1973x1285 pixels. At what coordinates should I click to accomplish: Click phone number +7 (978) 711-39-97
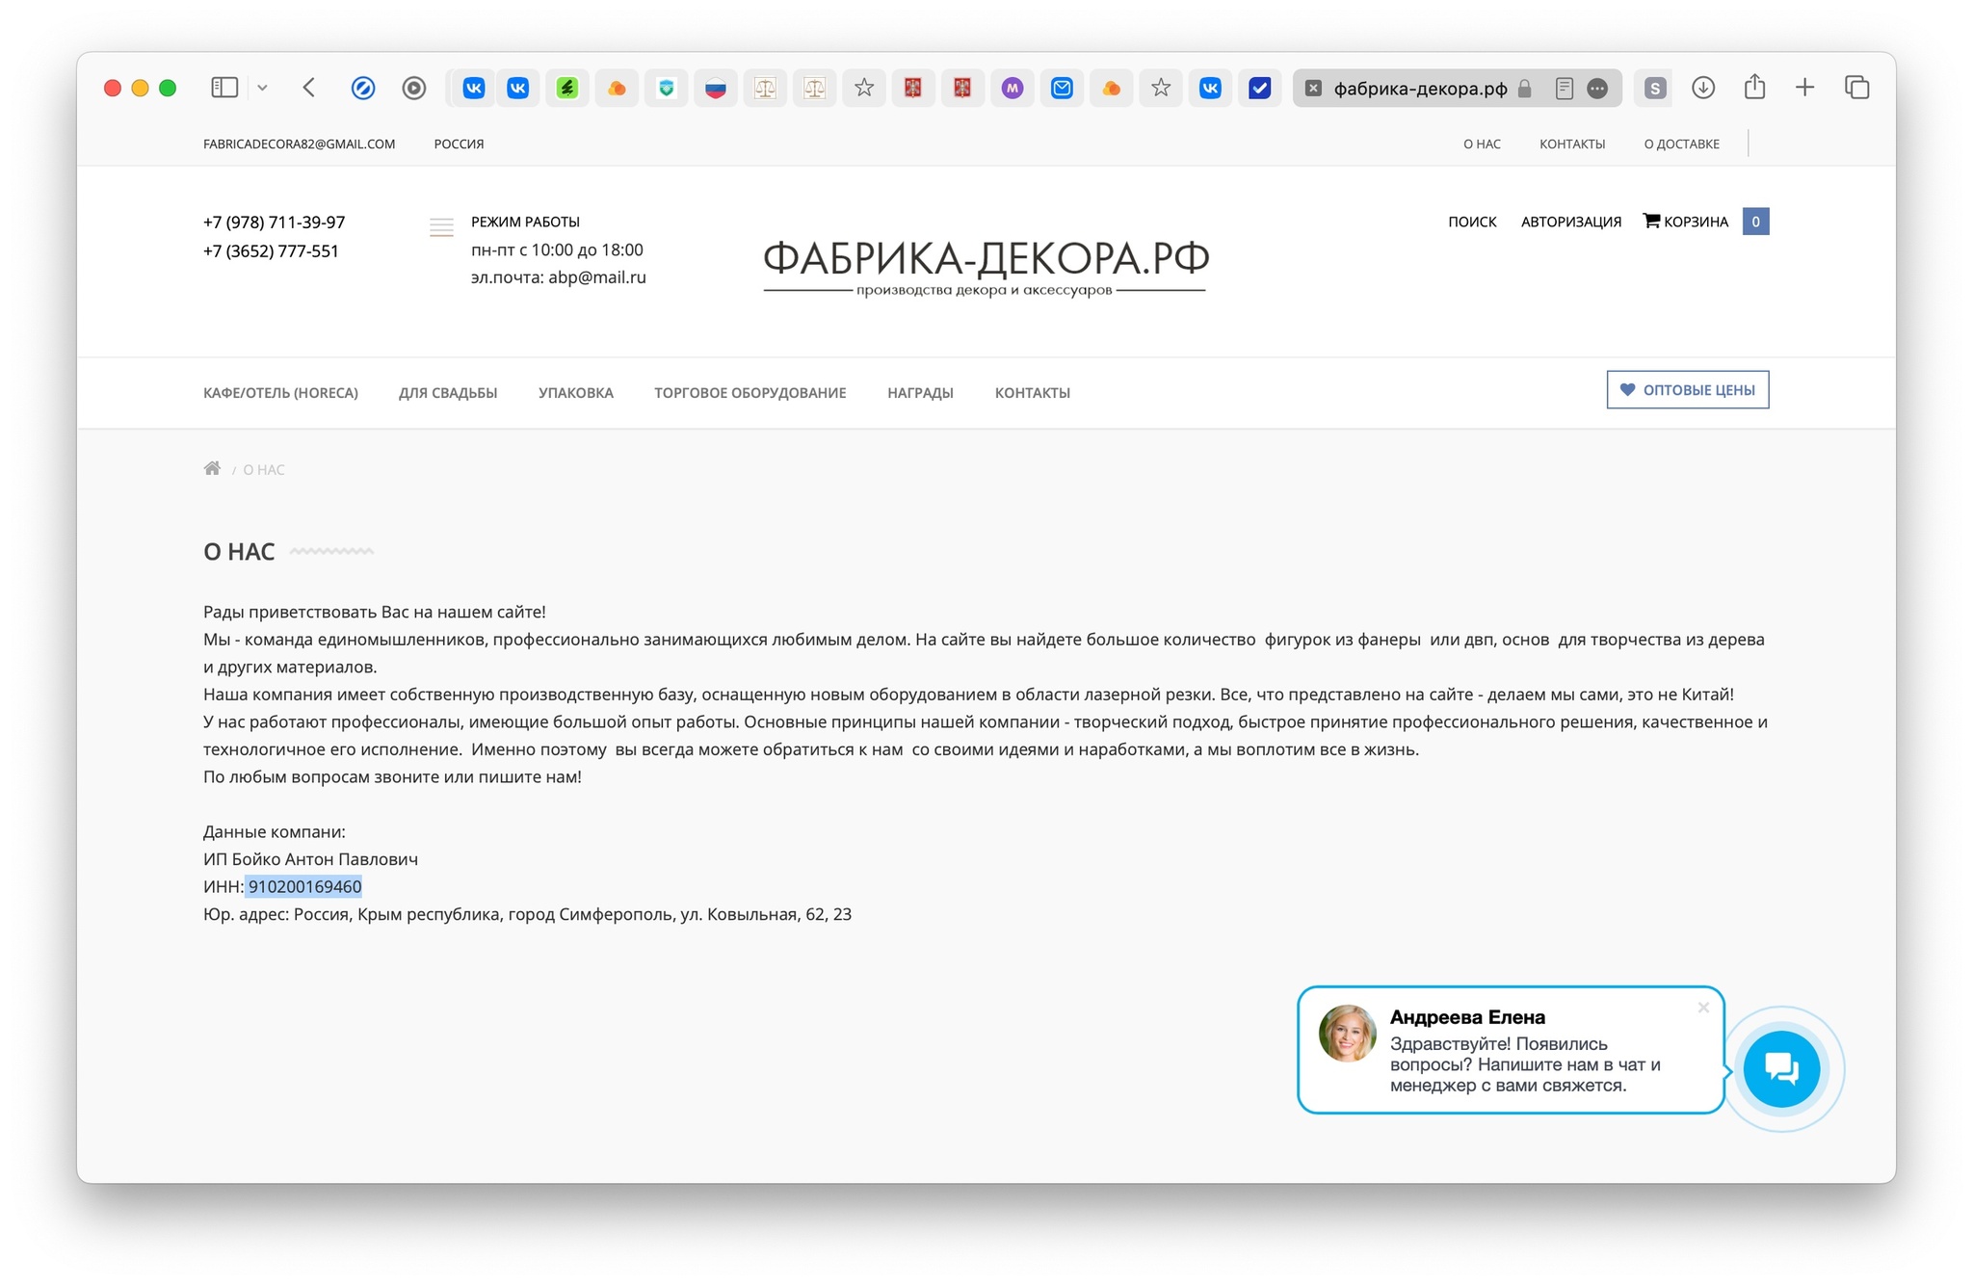274,222
